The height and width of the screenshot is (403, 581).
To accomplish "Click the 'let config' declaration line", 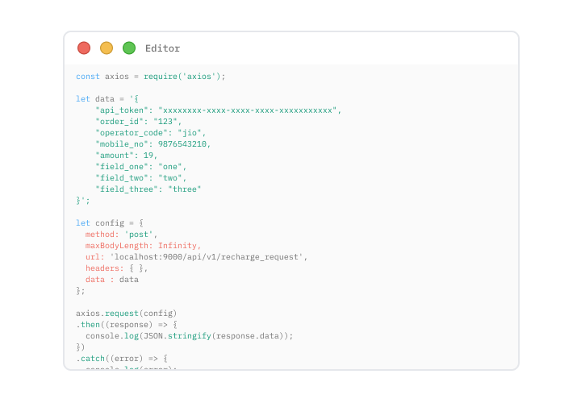I will pyautogui.click(x=110, y=223).
